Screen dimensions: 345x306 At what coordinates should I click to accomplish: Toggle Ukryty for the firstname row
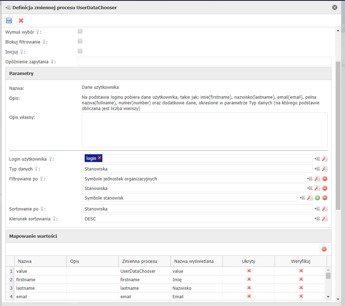point(249,279)
